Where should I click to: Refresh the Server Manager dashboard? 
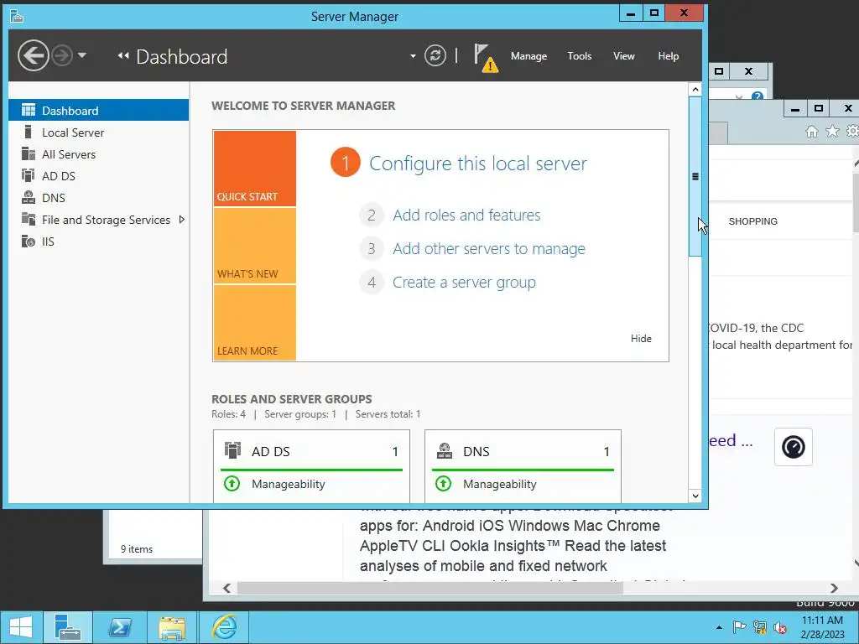click(435, 55)
